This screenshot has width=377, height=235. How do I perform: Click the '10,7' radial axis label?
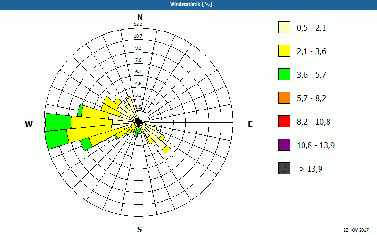pos(138,36)
